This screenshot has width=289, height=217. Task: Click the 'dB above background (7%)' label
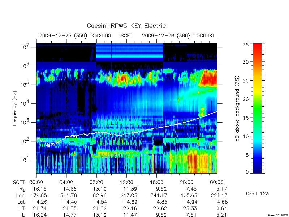click(237, 109)
